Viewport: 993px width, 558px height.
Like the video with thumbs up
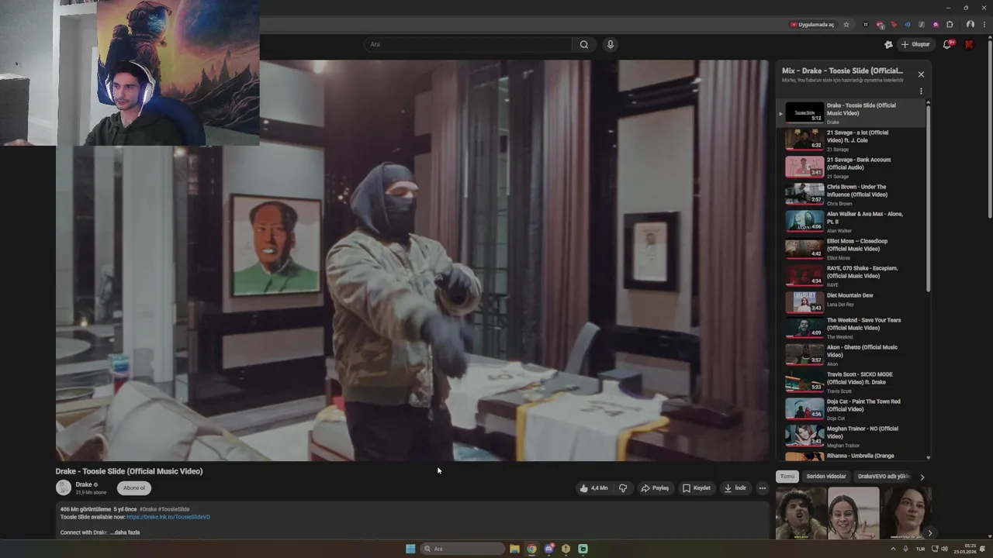(x=594, y=488)
